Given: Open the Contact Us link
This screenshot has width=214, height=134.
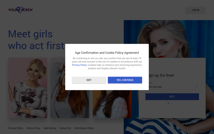Looking at the screenshot, I should tap(65, 128).
